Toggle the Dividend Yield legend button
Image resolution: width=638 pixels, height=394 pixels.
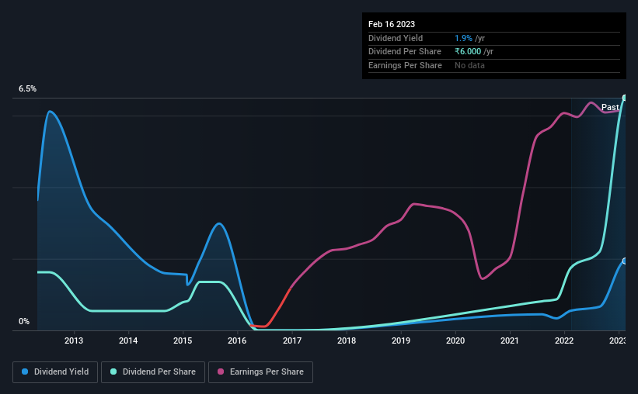[x=55, y=372]
